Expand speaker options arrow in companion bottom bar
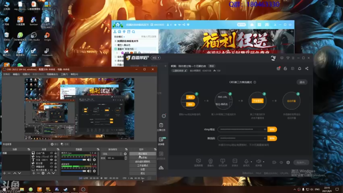343x193 pixels. 264,162
